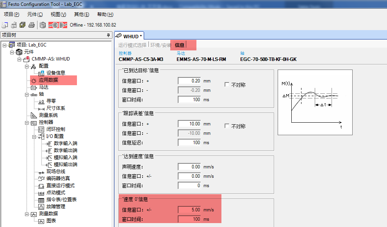Open the 视图(V) menu
Image resolution: width=387 pixels, height=227 pixels.
[58, 14]
